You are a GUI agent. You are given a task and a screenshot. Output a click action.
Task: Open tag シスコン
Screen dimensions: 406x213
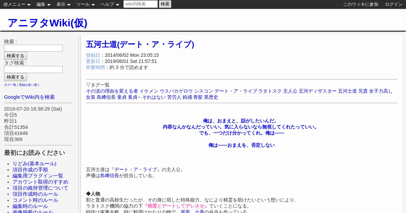pyautogui.click(x=204, y=91)
